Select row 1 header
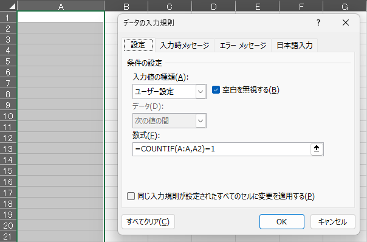The width and height of the screenshot is (367, 242). 8,17
